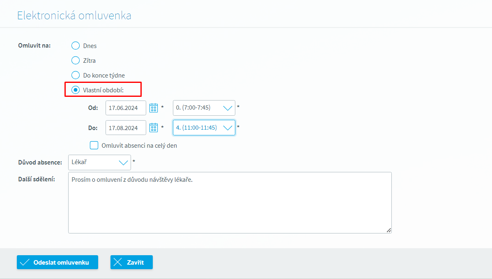Click the checkmark icon on Odeslat omluvenku

(25, 263)
